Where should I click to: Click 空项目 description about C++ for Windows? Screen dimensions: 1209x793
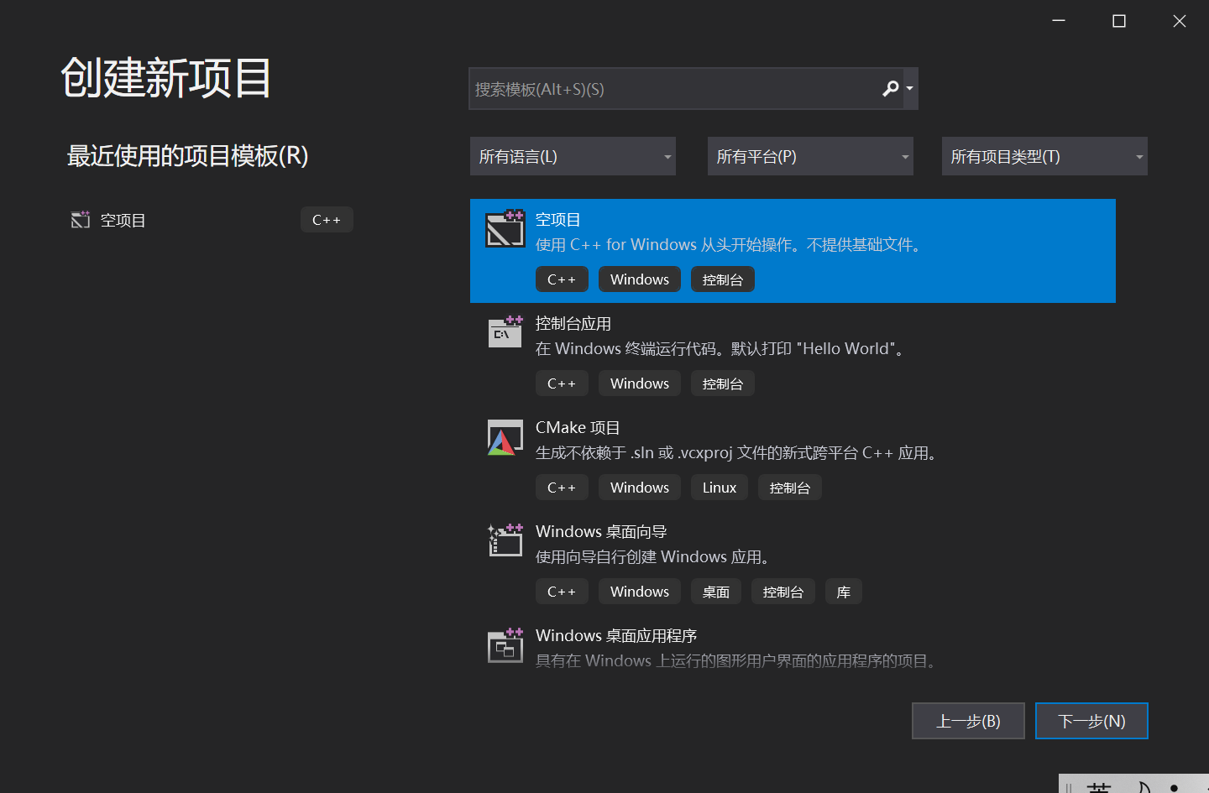coord(730,245)
